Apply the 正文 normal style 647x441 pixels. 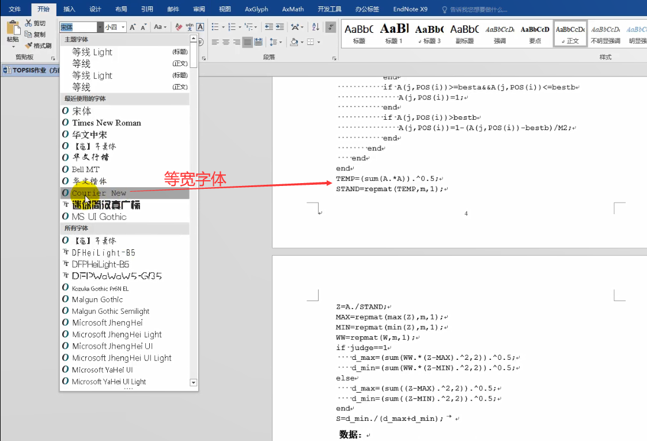[x=570, y=34]
